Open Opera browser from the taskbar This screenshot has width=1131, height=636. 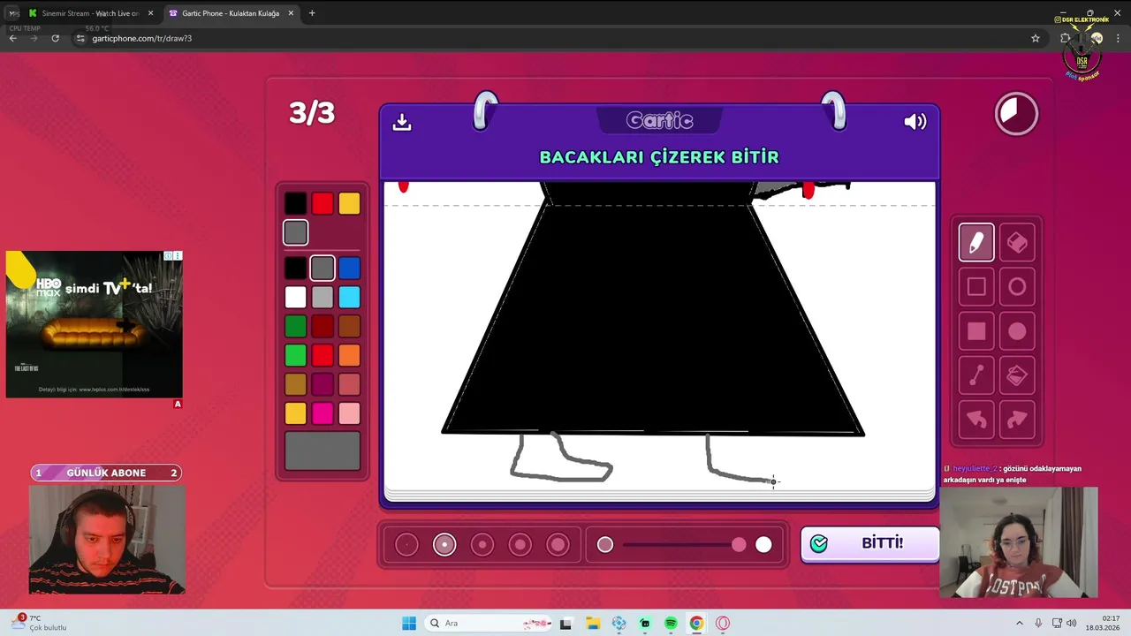(723, 624)
